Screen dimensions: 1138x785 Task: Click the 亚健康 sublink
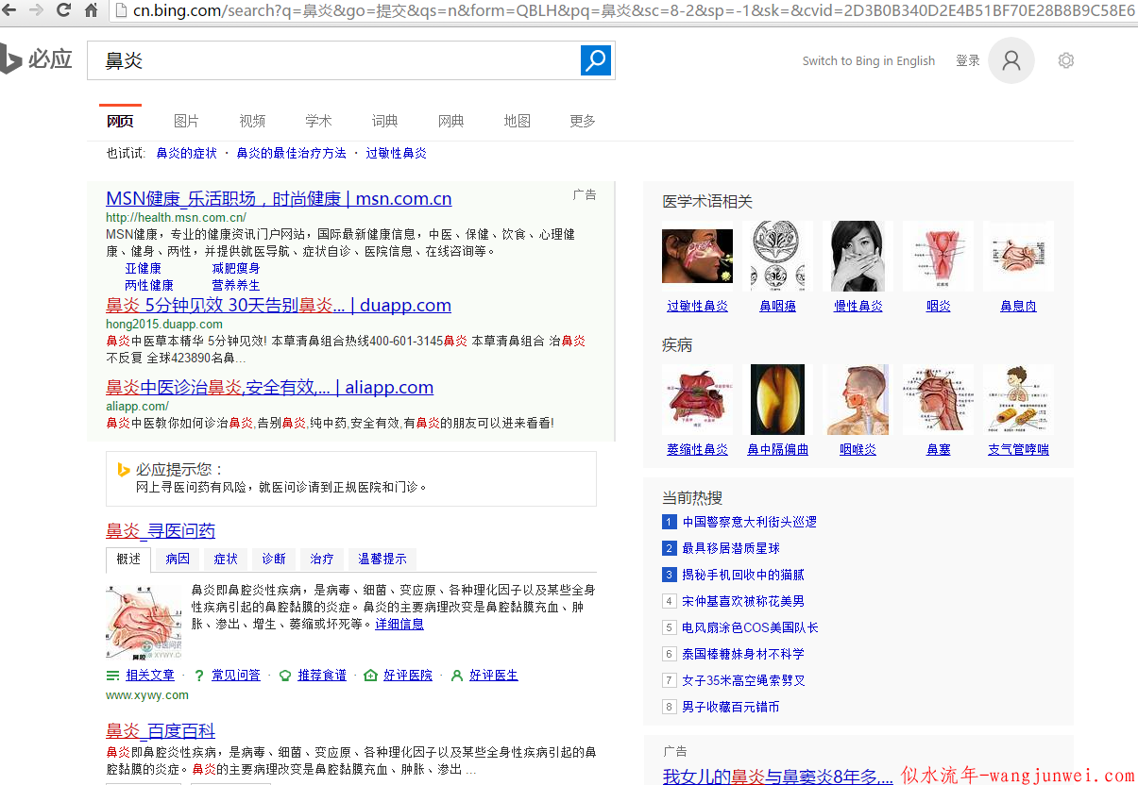click(x=143, y=268)
